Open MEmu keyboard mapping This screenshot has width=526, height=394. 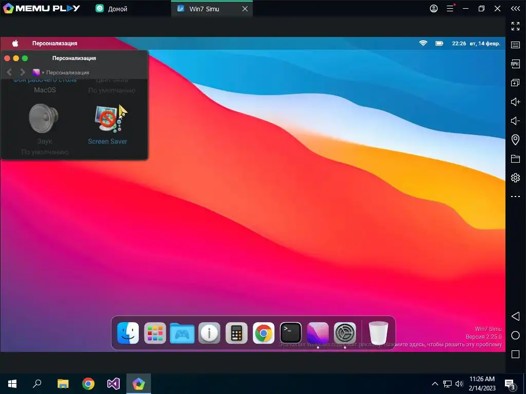[x=515, y=45]
